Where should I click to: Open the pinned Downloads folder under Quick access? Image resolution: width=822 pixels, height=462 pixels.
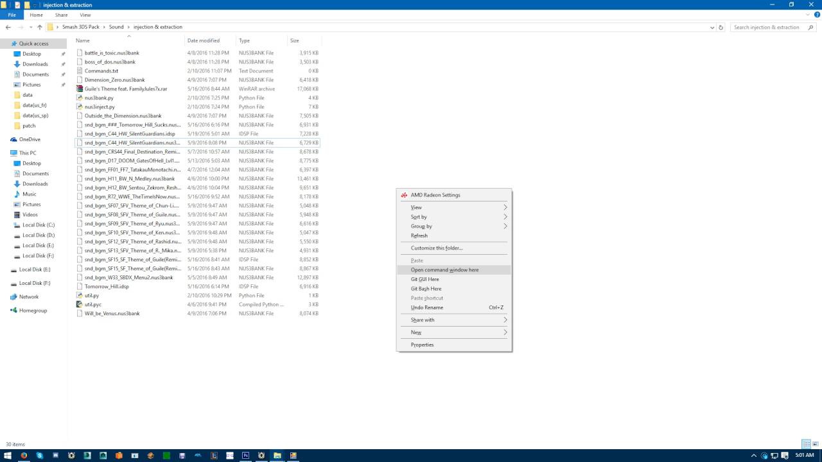point(35,64)
